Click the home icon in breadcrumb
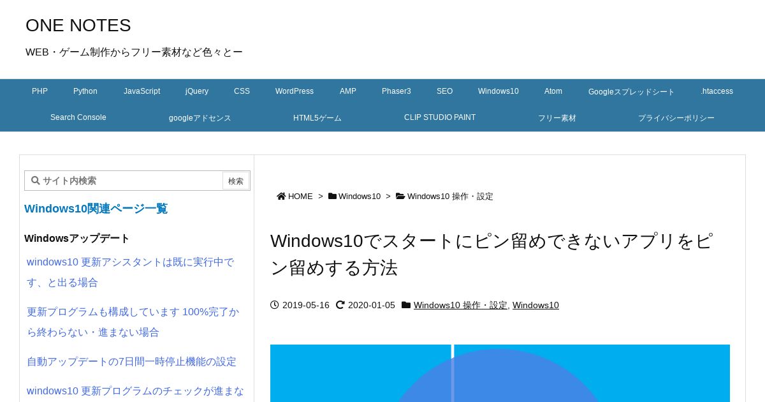This screenshot has width=765, height=402. 281,196
